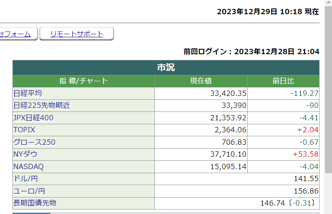This screenshot has width=332, height=214.
Task: Click the 前回ログイン timestamp text
Action: pos(251,52)
